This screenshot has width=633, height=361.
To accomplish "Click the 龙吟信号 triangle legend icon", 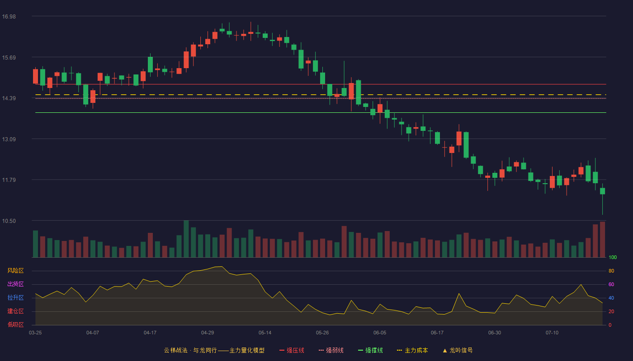I will [x=445, y=351].
